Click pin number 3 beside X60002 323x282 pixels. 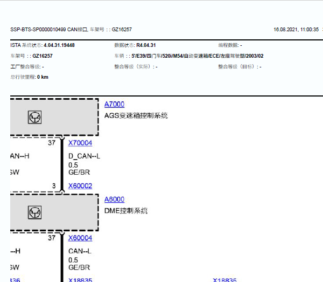point(54,186)
